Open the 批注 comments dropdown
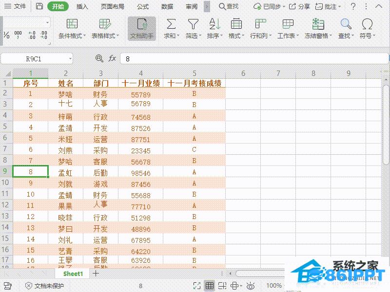Screen dimensions: 390x292 [x=328, y=6]
